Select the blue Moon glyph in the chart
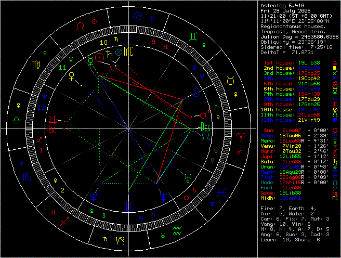Viewport: 341px width, 258px height. click(x=198, y=92)
